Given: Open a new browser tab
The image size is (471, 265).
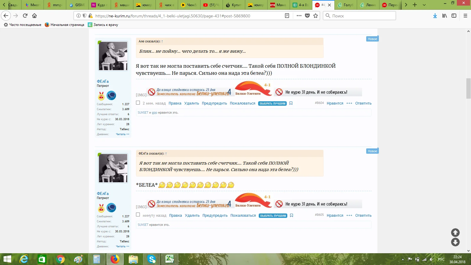Looking at the screenshot, I should point(415,5).
